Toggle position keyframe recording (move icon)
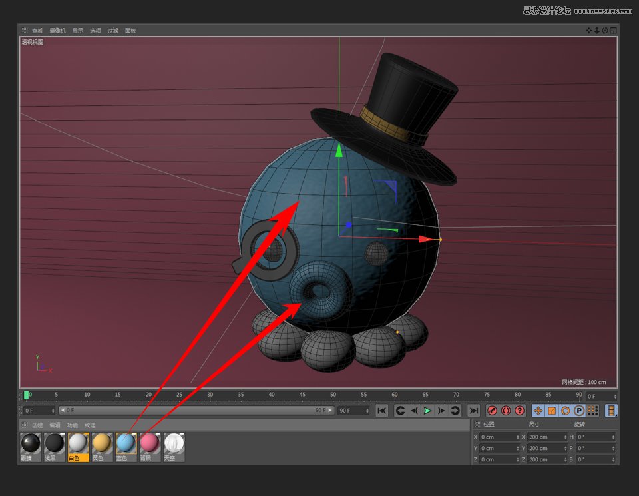 pyautogui.click(x=538, y=411)
